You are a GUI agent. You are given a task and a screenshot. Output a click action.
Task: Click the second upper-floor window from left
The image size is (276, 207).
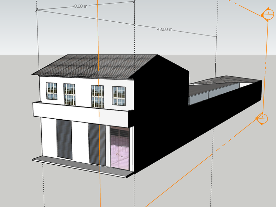pyautogui.click(x=69, y=94)
